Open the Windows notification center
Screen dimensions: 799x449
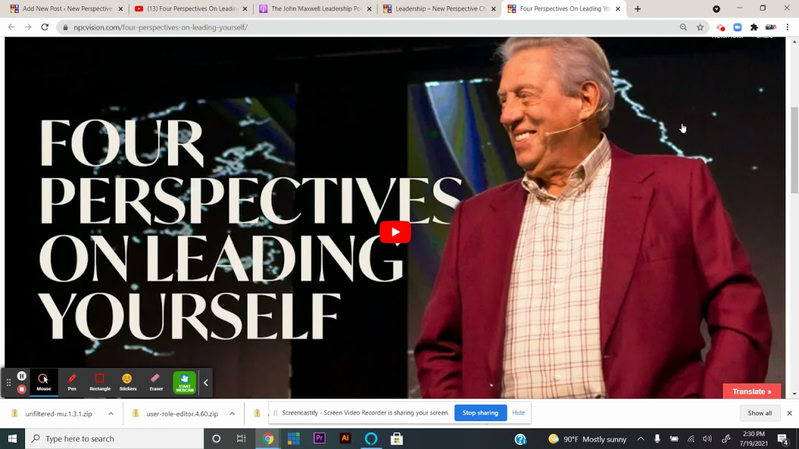point(783,439)
